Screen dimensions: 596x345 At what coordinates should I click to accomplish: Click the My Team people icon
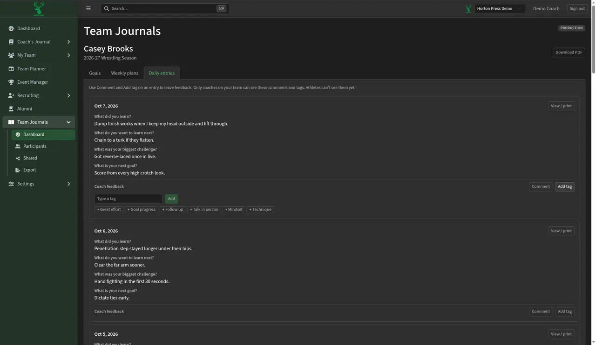coord(11,55)
